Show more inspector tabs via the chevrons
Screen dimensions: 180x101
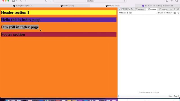(171, 9)
